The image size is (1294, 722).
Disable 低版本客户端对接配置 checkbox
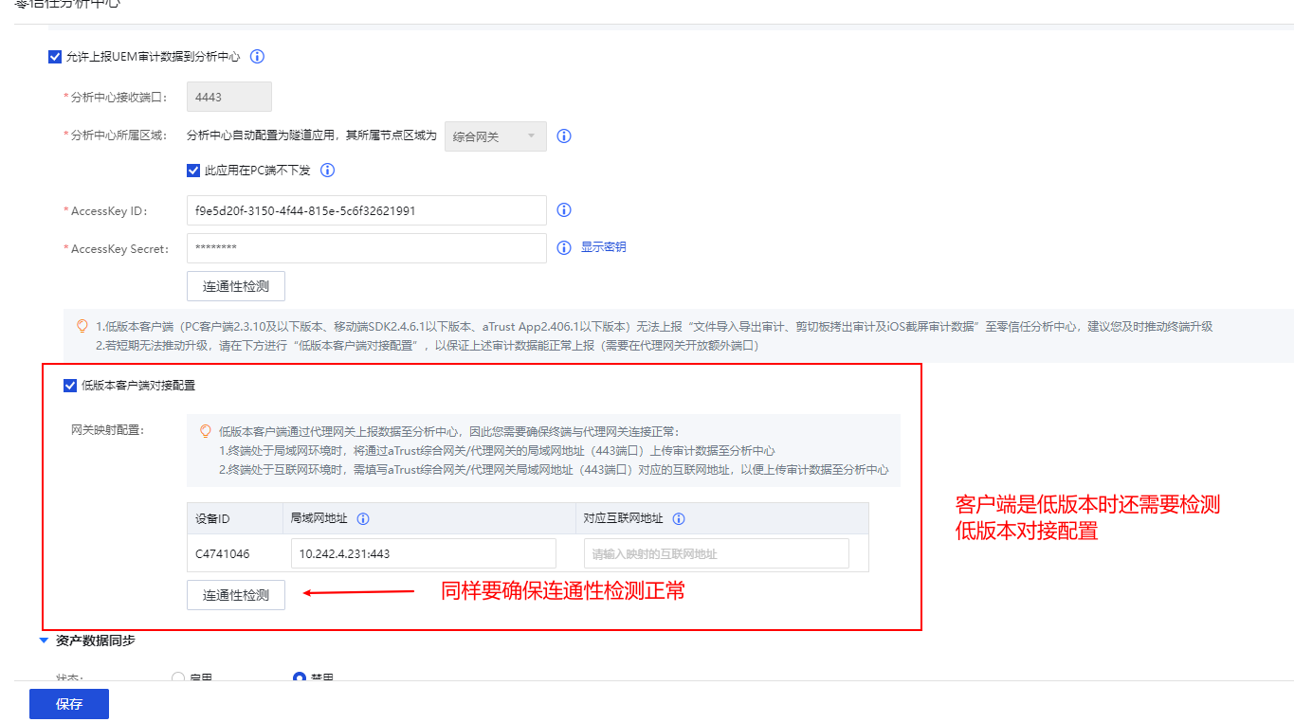coord(69,386)
